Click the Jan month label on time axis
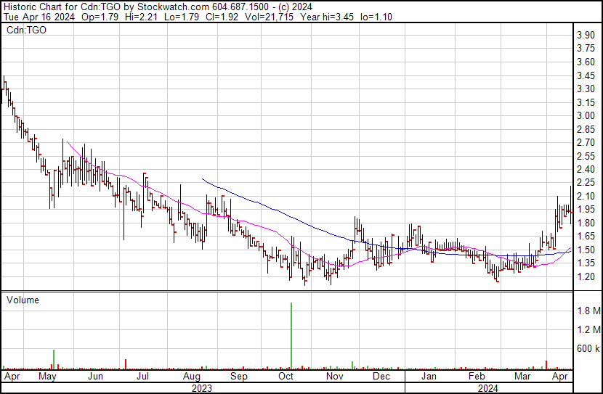Image resolution: width=603 pixels, height=394 pixels. click(429, 376)
